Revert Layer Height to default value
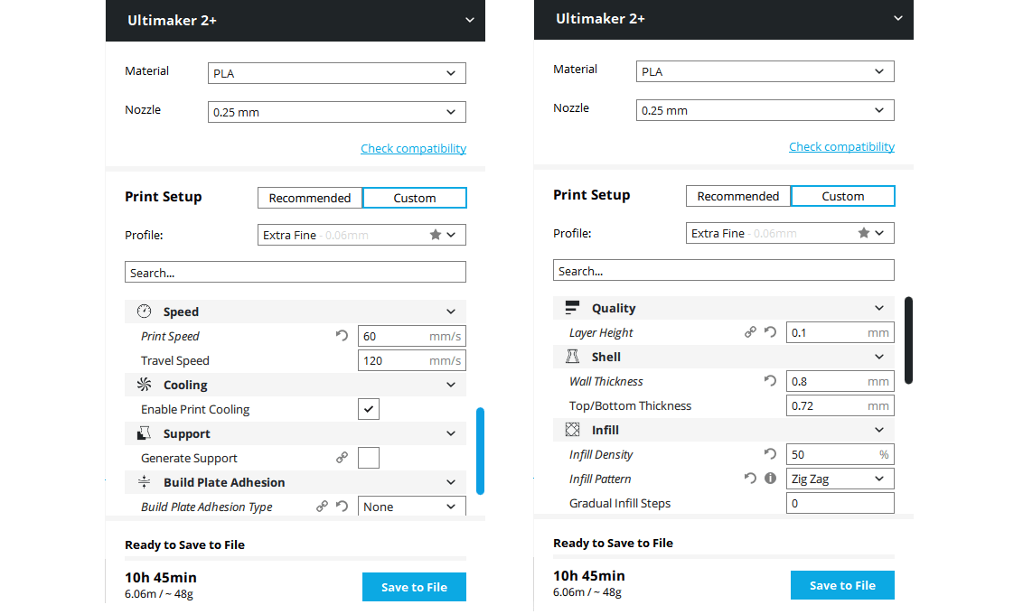Viewport: 1023px width, 614px height. pyautogui.click(x=771, y=331)
